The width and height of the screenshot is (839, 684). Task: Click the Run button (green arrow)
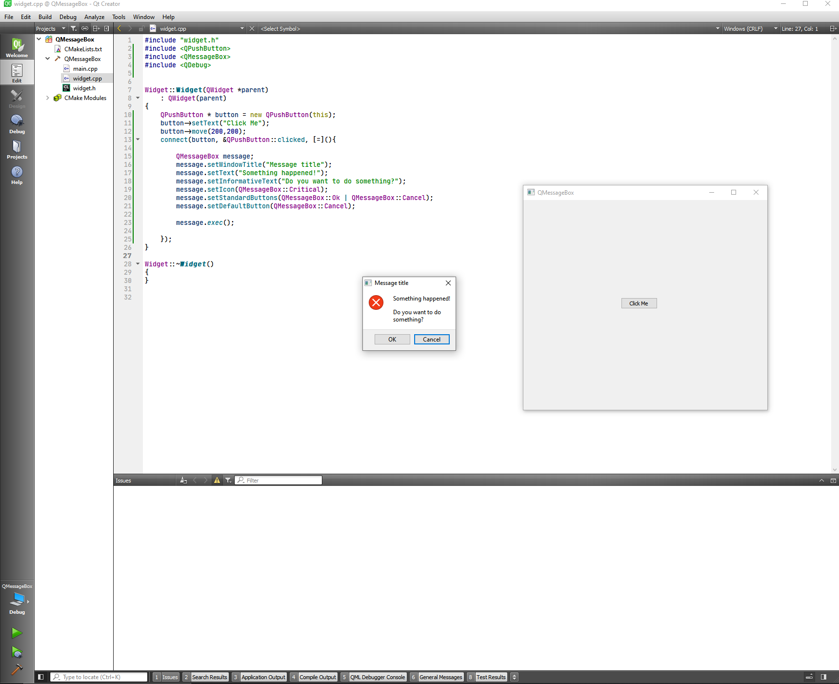[x=17, y=633]
